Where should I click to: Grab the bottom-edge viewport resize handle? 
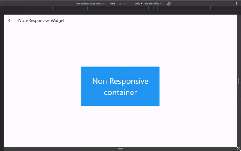pyautogui.click(x=120, y=149)
